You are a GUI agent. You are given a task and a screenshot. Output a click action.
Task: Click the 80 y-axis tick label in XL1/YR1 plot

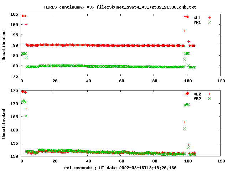(x=16, y=66)
